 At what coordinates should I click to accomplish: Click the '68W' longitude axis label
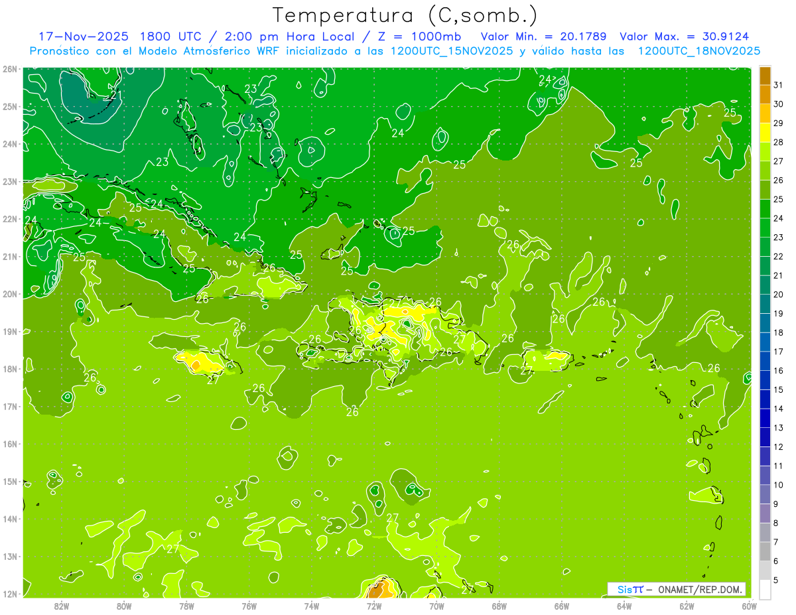coord(499,606)
